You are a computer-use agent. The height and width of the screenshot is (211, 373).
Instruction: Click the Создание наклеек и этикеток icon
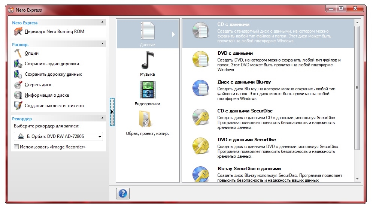pyautogui.click(x=18, y=106)
